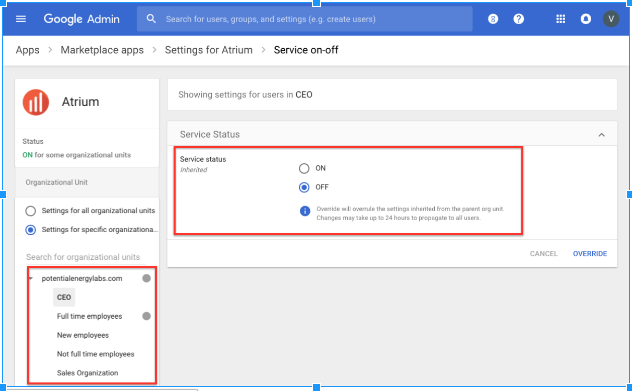This screenshot has width=632, height=391.
Task: Click the search magnifier icon
Action: click(151, 19)
